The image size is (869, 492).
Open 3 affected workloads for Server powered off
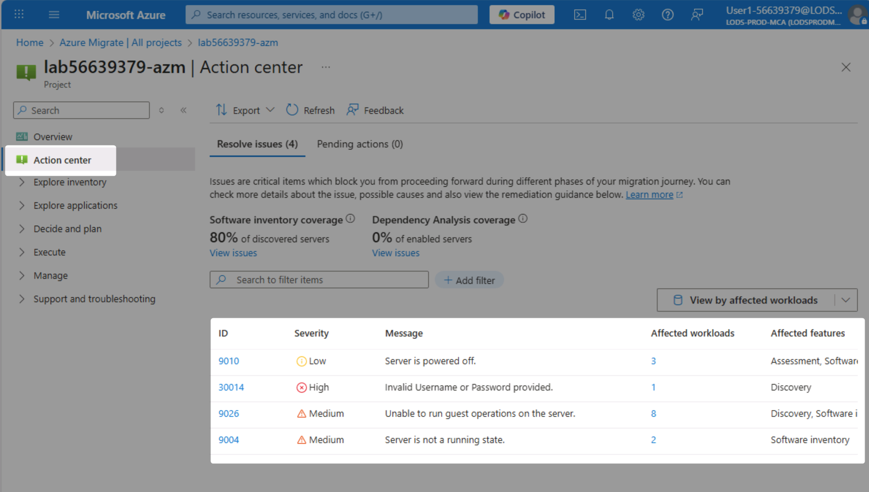pyautogui.click(x=653, y=361)
